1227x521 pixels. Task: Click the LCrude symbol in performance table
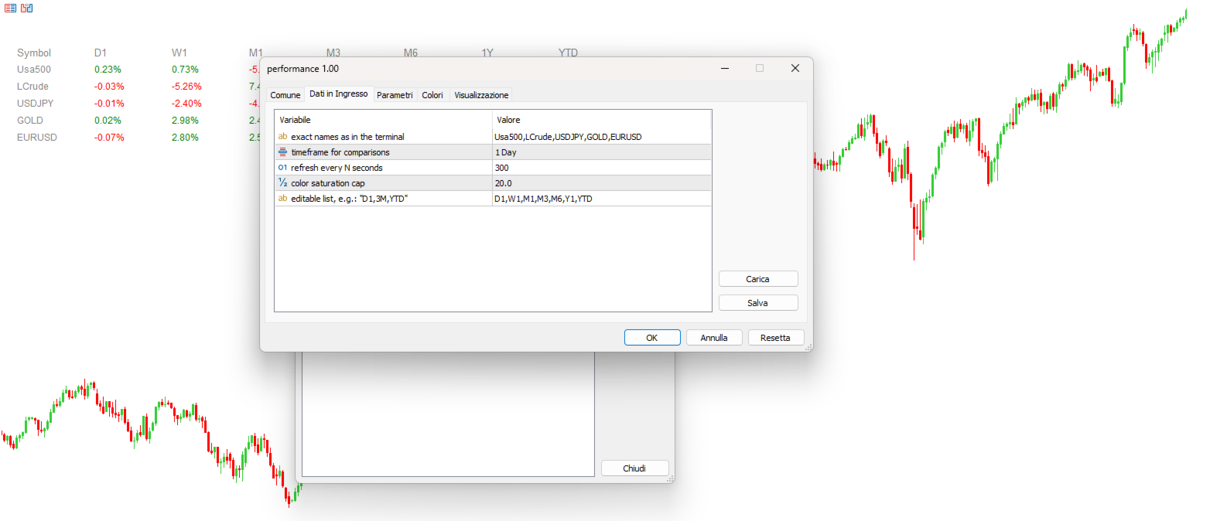[x=32, y=87]
